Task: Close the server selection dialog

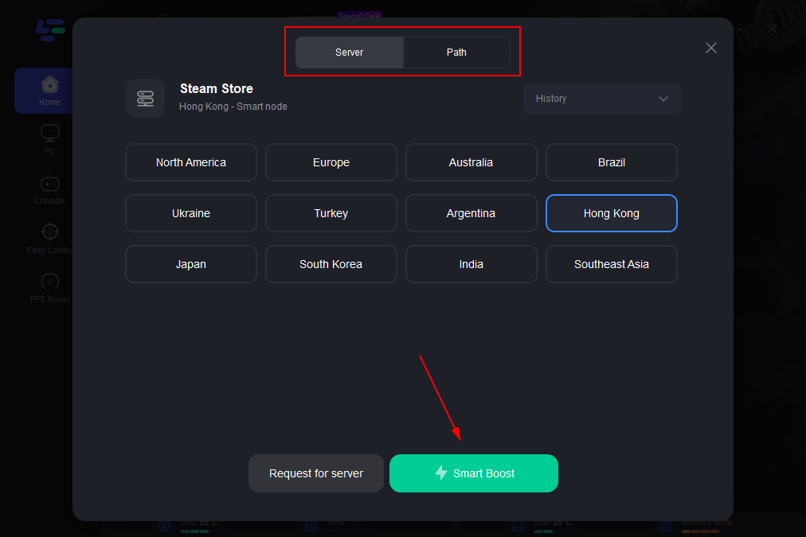Action: 711,48
